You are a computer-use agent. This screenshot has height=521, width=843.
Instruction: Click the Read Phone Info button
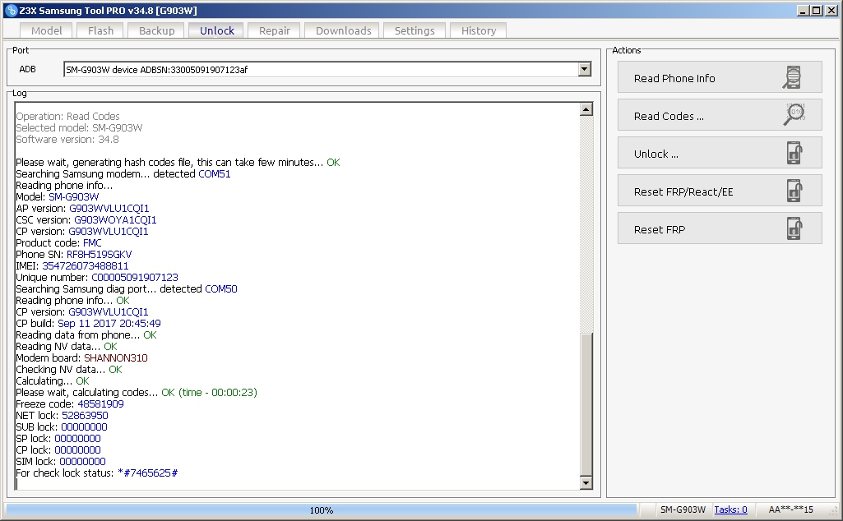tap(720, 77)
